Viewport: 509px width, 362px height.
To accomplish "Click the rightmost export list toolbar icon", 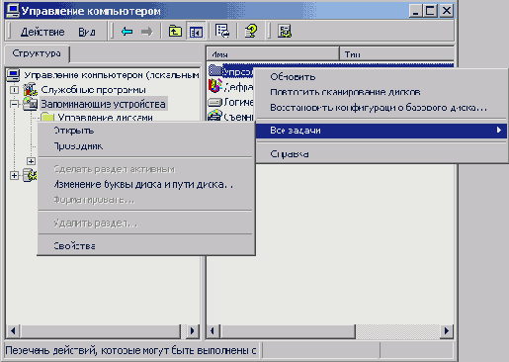I will point(285,32).
